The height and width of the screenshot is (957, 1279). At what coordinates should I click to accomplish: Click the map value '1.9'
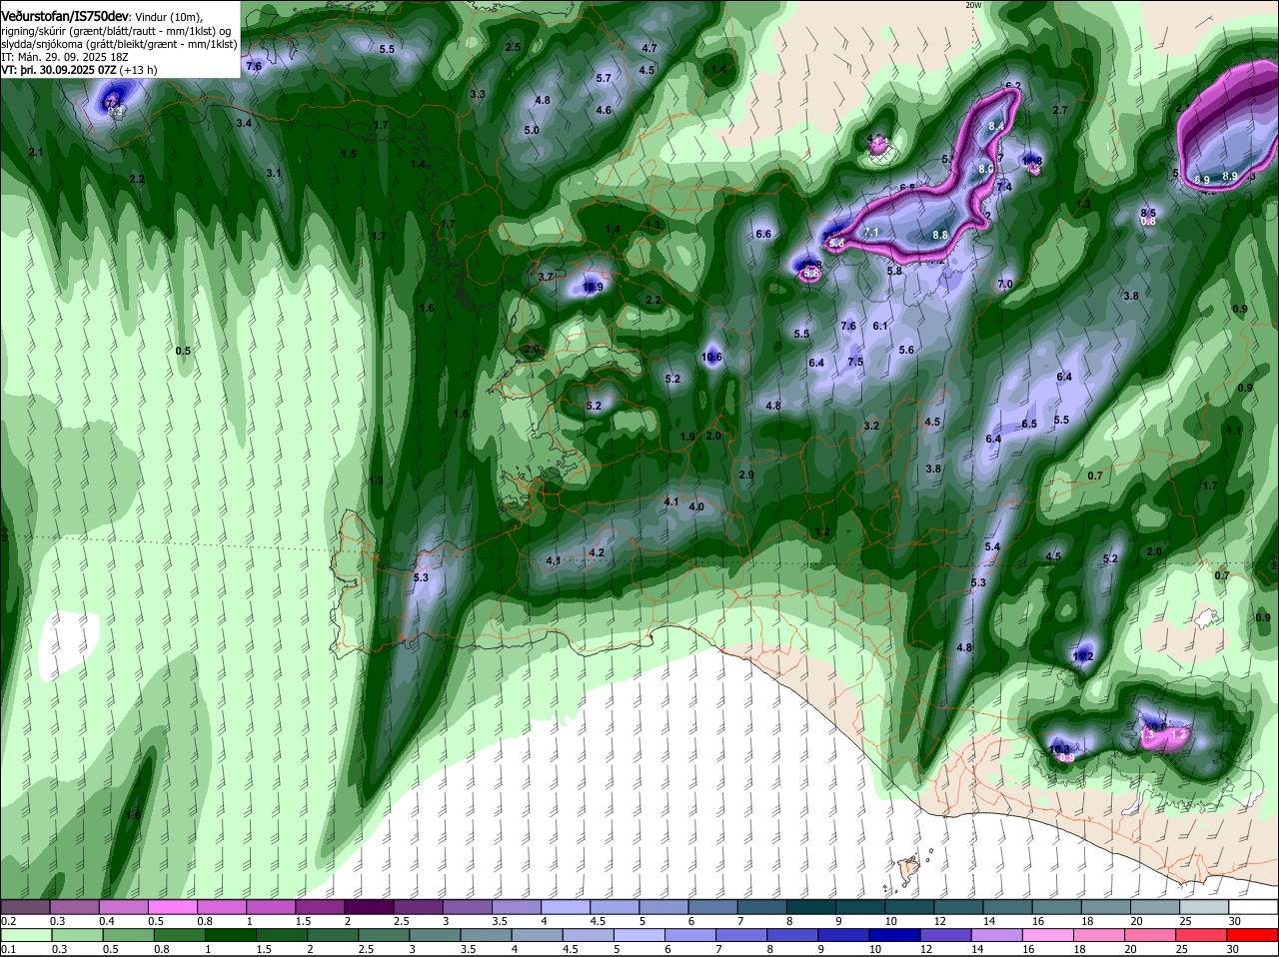[x=688, y=437]
